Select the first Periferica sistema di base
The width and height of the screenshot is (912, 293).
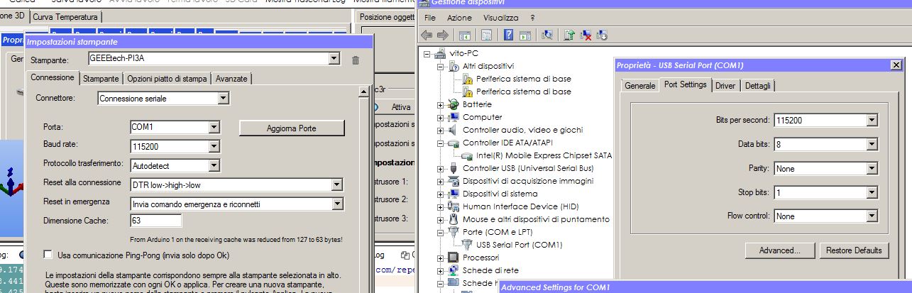[522, 79]
